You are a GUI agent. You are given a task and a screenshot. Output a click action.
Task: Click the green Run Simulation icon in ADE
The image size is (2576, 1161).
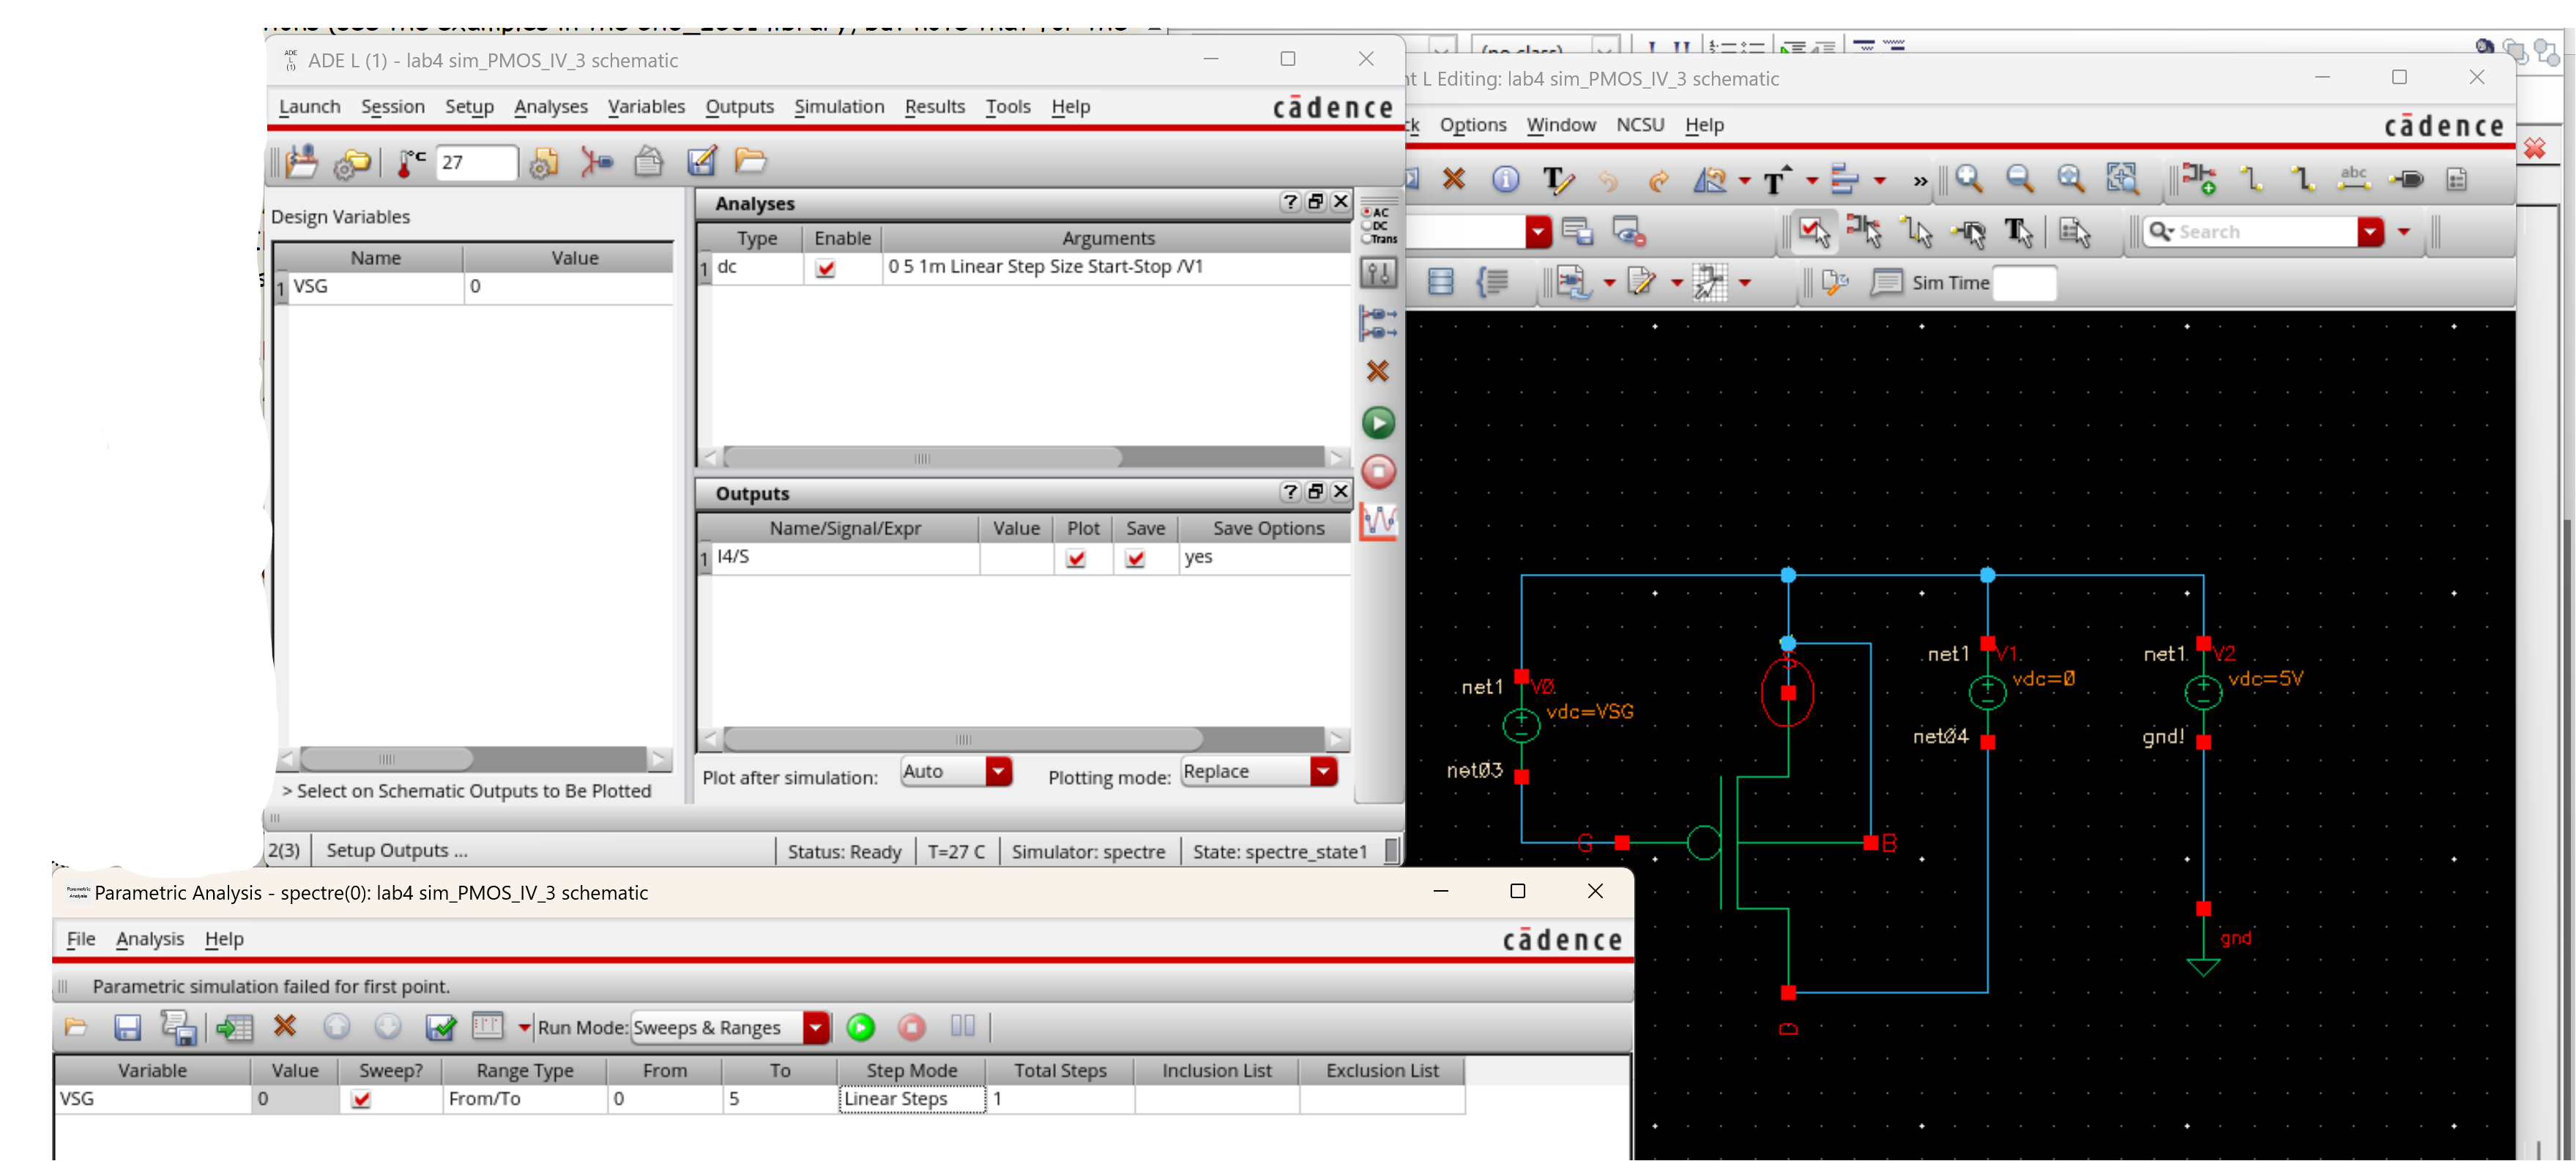click(x=1378, y=423)
